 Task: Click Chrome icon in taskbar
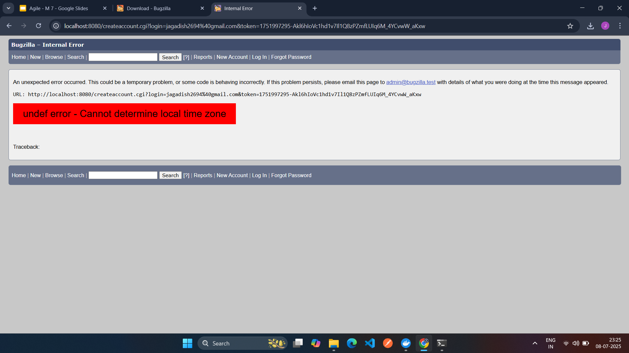[x=424, y=343]
